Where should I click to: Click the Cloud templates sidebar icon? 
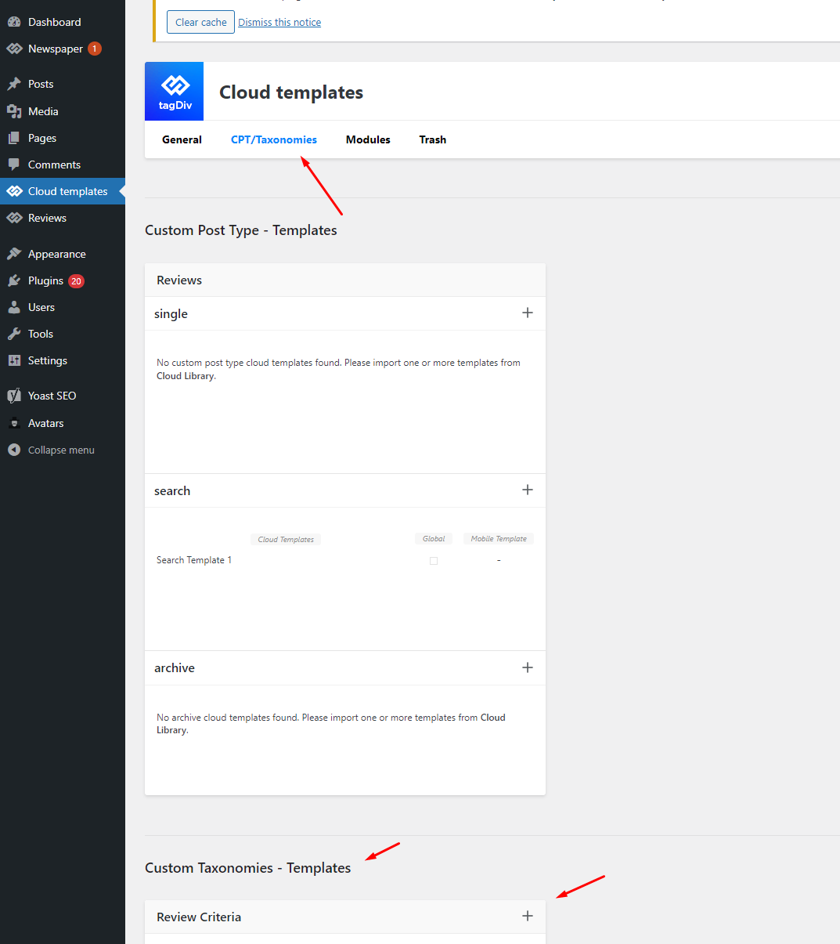tap(14, 191)
